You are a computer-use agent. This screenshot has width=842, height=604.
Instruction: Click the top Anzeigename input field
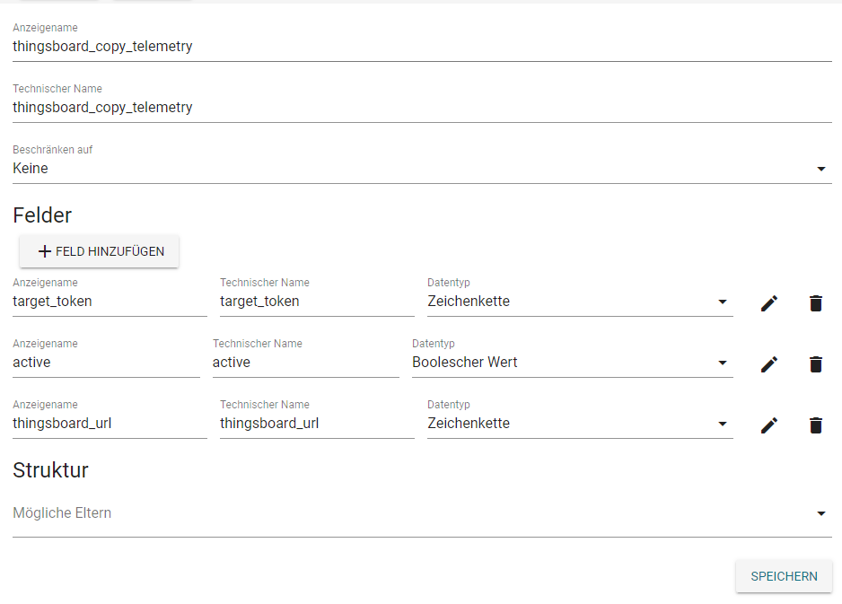[422, 47]
